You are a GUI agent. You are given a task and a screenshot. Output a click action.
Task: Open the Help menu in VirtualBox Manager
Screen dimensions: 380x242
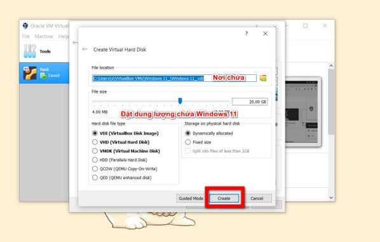coord(64,36)
